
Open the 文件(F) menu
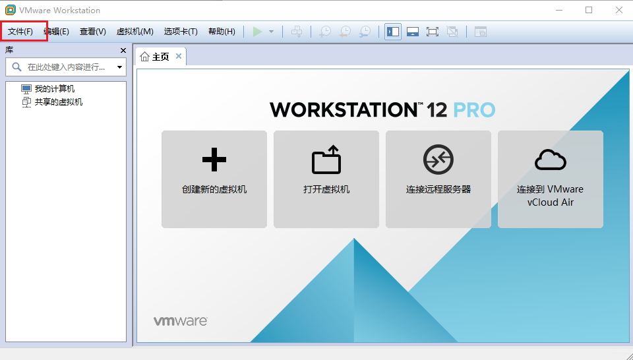pos(20,32)
